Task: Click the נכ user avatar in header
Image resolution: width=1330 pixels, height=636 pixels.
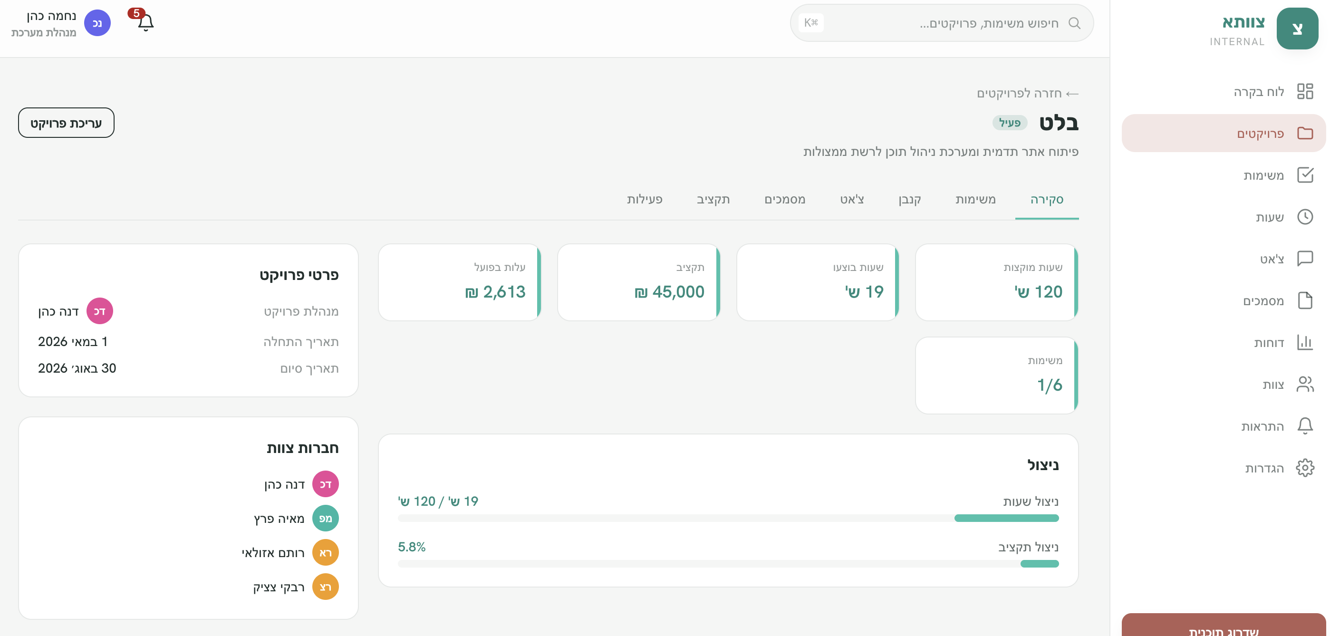Action: 97,23
